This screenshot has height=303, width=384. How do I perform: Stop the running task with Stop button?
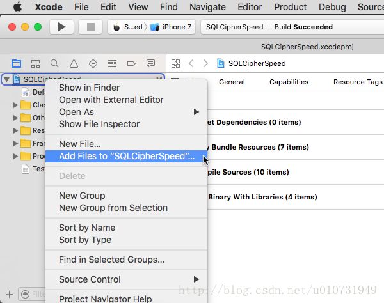(x=91, y=27)
